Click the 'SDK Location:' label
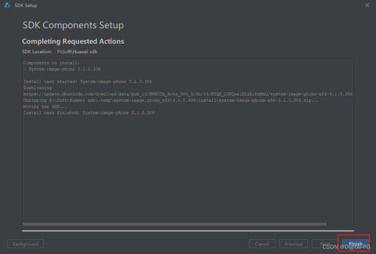Screen dimensions: 376x254 [37, 51]
